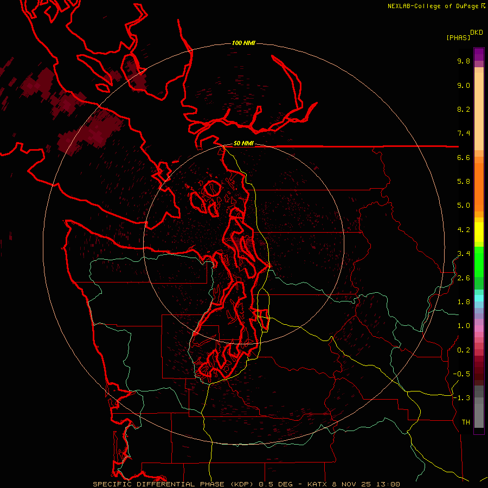The height and width of the screenshot is (488, 488).
Task: Click the 8.2 value on color scale
Action: point(464,109)
